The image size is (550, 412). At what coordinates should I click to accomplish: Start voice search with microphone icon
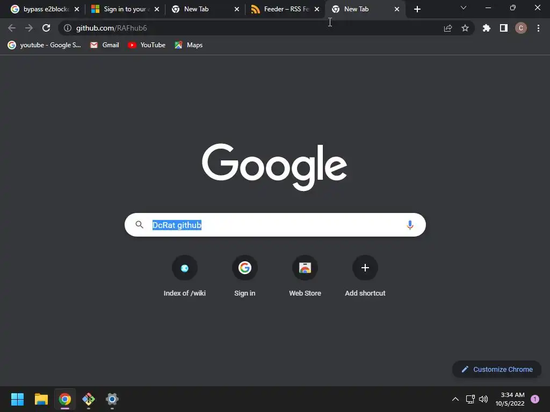410,225
